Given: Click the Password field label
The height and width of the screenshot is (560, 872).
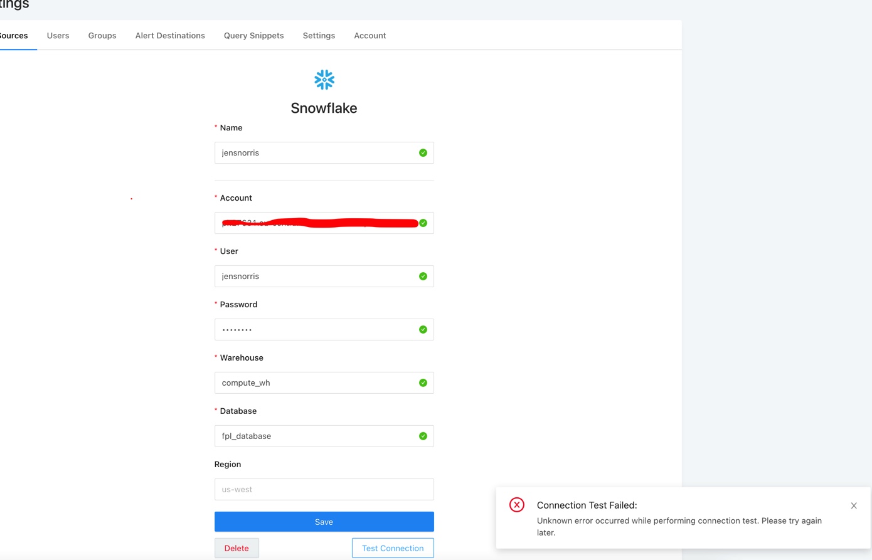Looking at the screenshot, I should [x=238, y=305].
